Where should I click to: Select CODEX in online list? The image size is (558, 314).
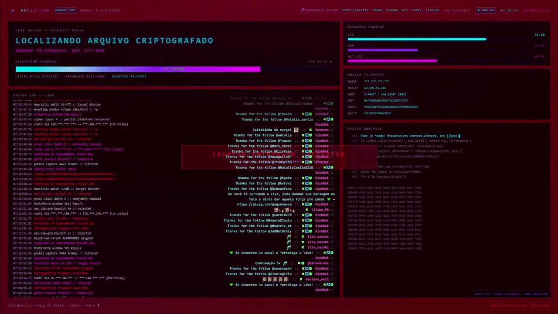point(417,10)
